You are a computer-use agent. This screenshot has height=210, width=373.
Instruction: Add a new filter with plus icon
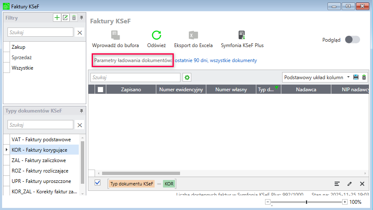[x=57, y=17]
